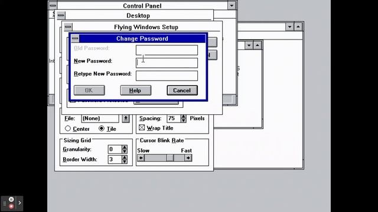This screenshot has height=212, width=378.
Task: Click the wallpaper File (None) combo box
Action: click(100, 118)
